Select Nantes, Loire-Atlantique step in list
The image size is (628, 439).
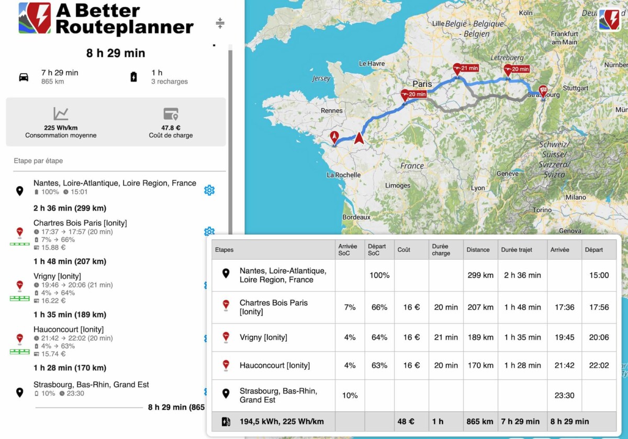pyautogui.click(x=115, y=183)
